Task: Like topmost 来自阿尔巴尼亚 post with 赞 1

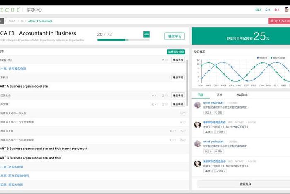Action: (209, 132)
